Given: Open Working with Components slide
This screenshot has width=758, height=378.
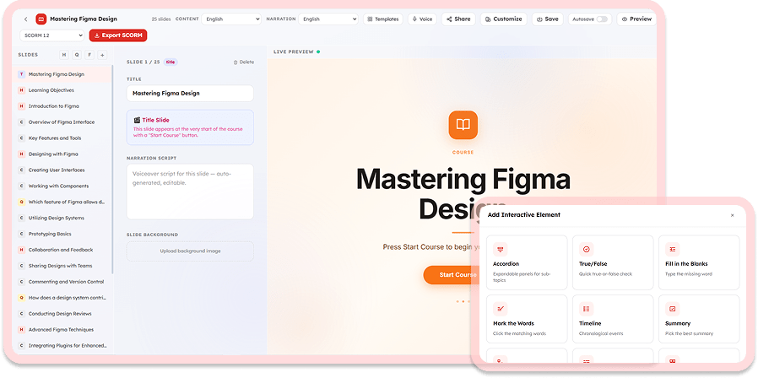Looking at the screenshot, I should 62,186.
